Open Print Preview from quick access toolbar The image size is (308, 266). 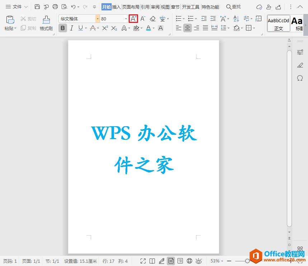(x=64, y=7)
